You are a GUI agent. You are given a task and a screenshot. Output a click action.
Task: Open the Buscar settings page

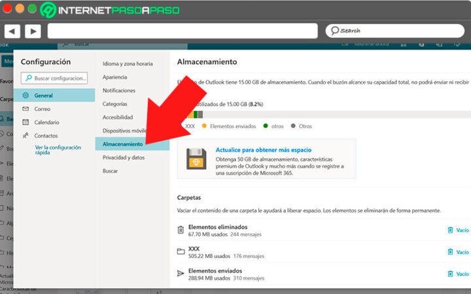tap(111, 171)
